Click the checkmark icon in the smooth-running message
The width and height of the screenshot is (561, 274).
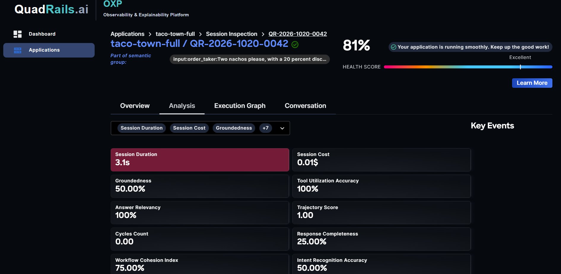click(x=394, y=47)
